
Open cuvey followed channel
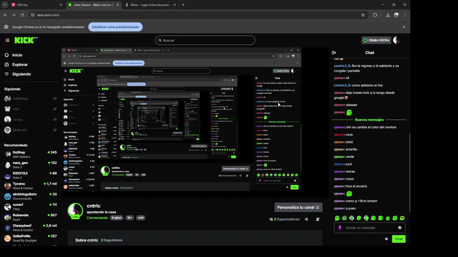click(x=30, y=120)
